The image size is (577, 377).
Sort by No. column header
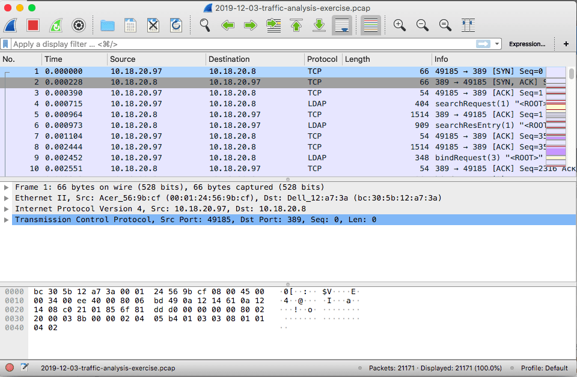[21, 59]
